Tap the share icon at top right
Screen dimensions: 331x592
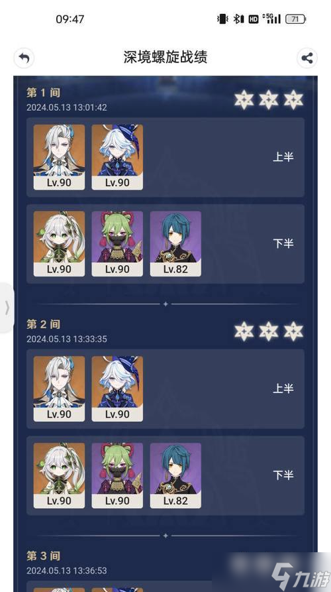coord(307,58)
